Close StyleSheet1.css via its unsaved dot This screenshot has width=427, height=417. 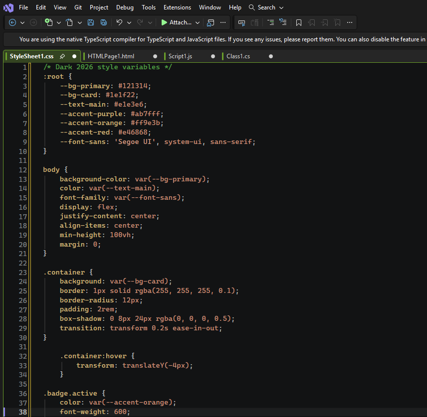[x=74, y=56]
